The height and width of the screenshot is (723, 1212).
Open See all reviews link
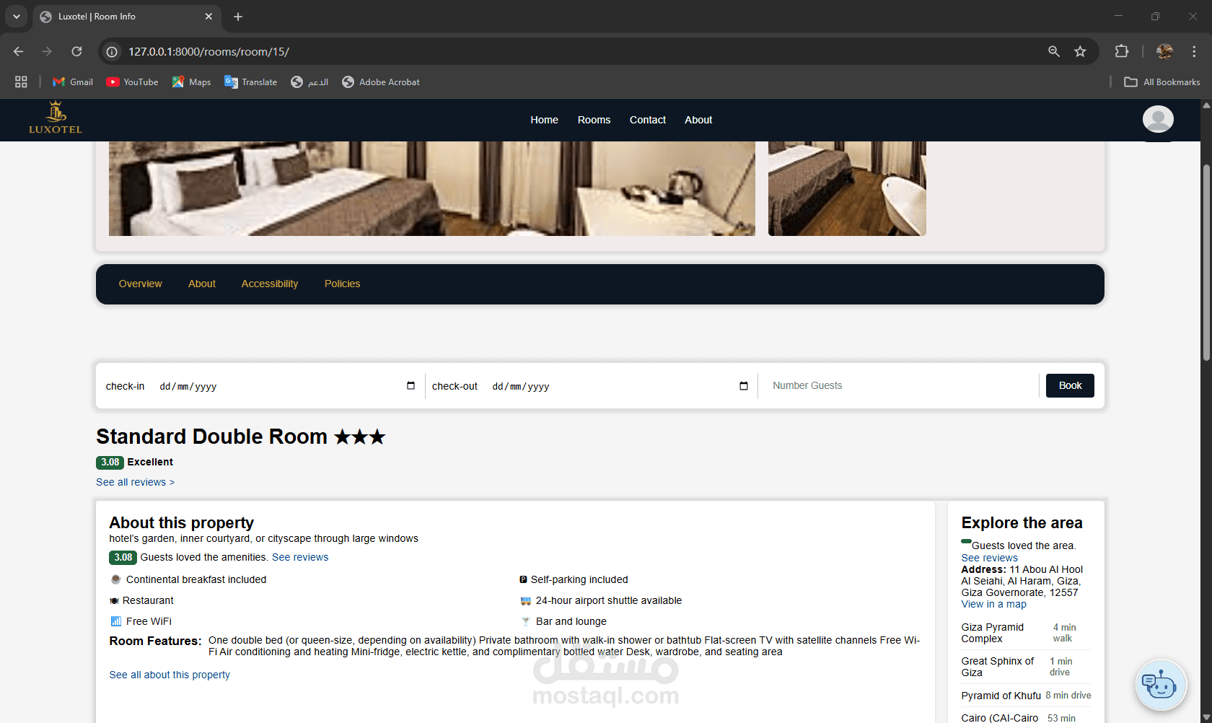(x=135, y=482)
